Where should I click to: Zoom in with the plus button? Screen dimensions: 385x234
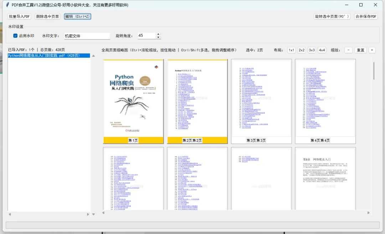pyautogui.click(x=372, y=50)
